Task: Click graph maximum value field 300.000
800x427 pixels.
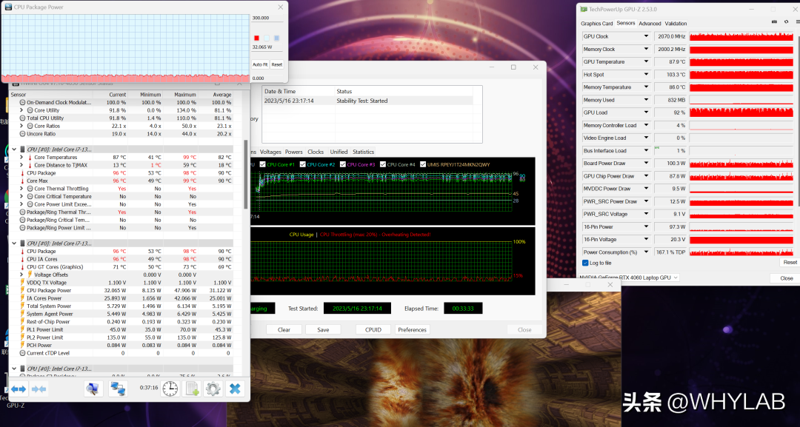Action: pos(267,18)
